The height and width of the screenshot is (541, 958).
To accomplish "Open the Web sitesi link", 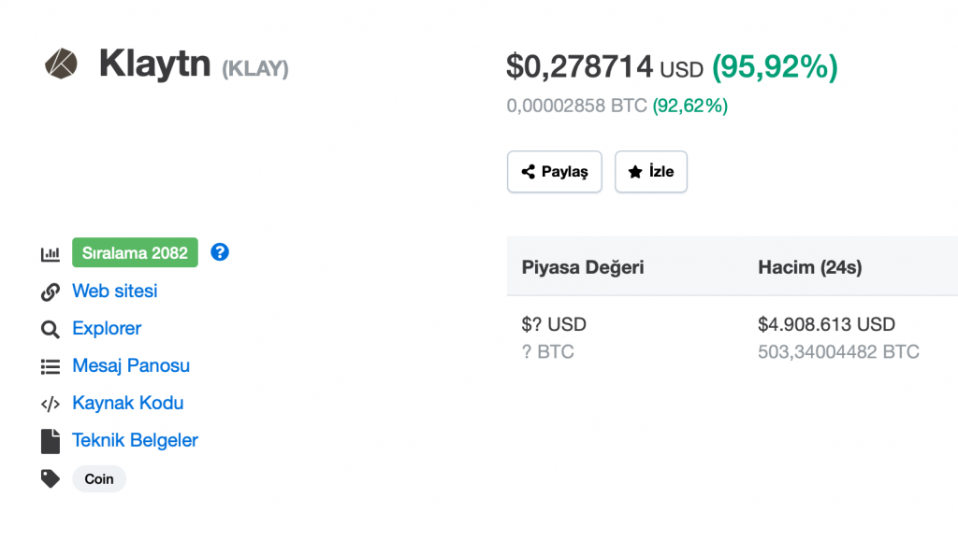I will [115, 292].
